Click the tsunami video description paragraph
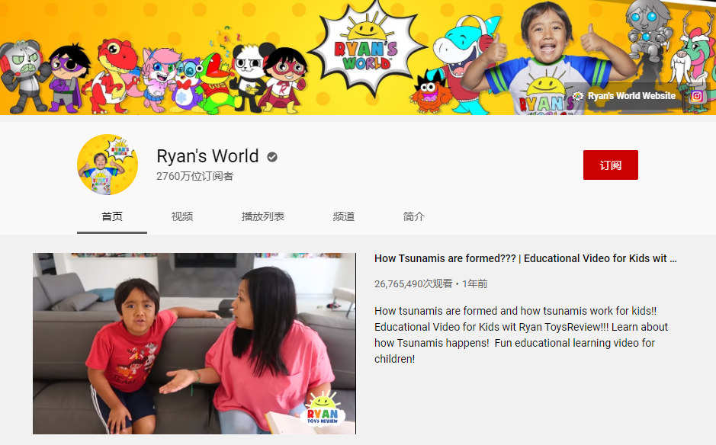This screenshot has width=716, height=445. 521,335
